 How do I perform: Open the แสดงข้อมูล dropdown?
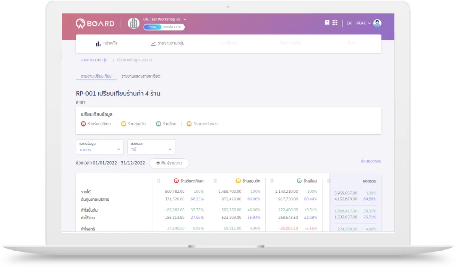point(100,147)
